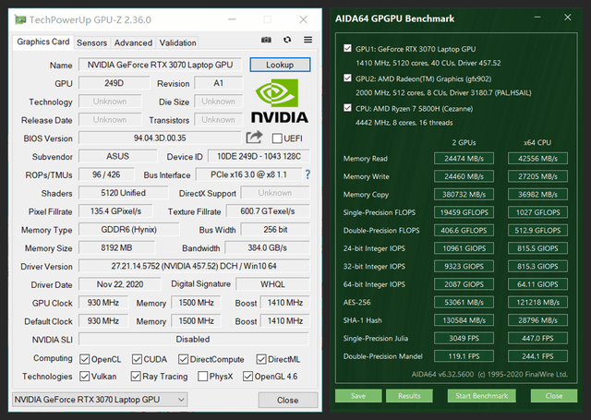Viewport: 591px width, 420px height.
Task: Click the Name field showing RTX 3070
Action: [x=160, y=65]
